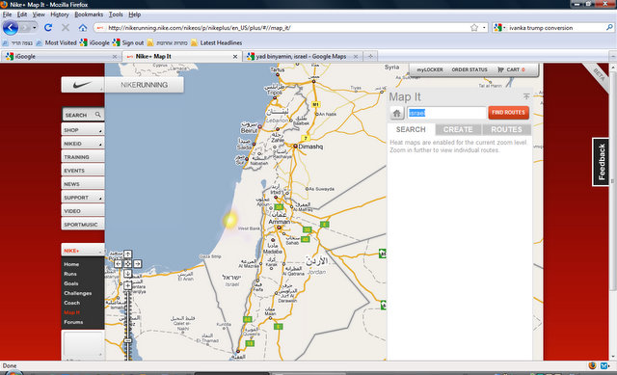The height and width of the screenshot is (375, 617).
Task: Open the Help menu
Action: click(135, 14)
